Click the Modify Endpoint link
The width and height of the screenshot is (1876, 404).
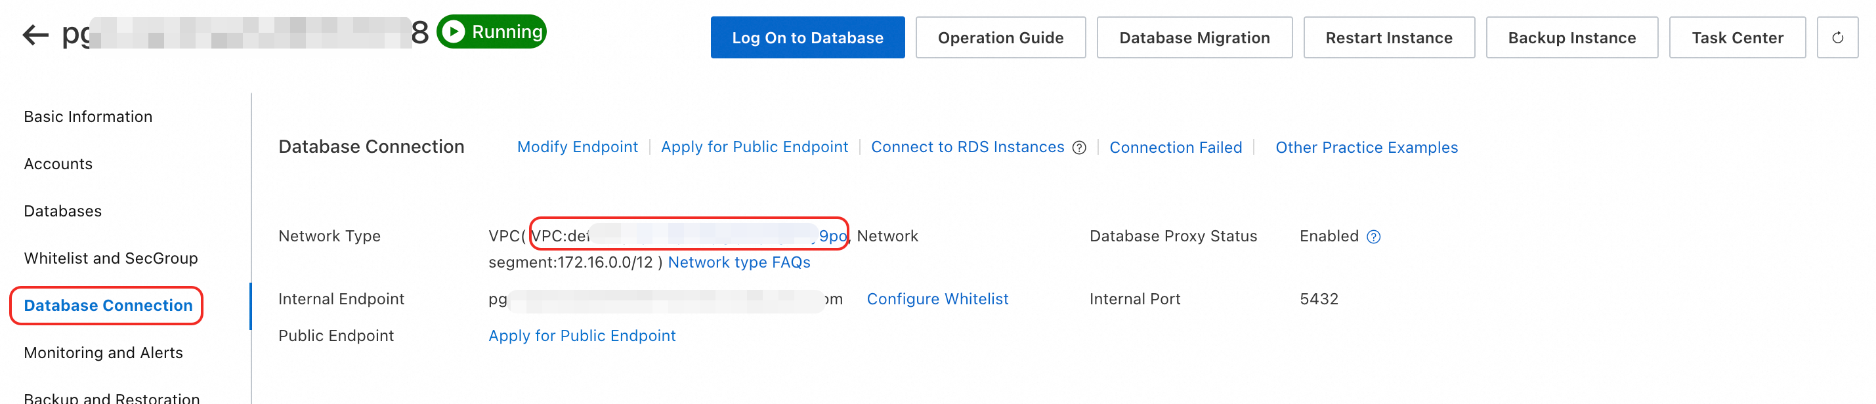(577, 147)
